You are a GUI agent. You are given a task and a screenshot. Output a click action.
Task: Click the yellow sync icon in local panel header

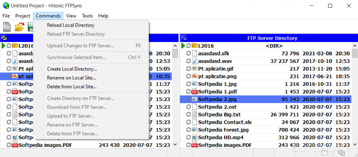click(x=4, y=38)
